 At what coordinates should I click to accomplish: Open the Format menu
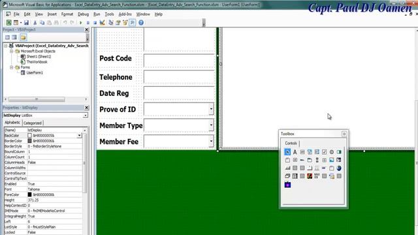[67, 14]
